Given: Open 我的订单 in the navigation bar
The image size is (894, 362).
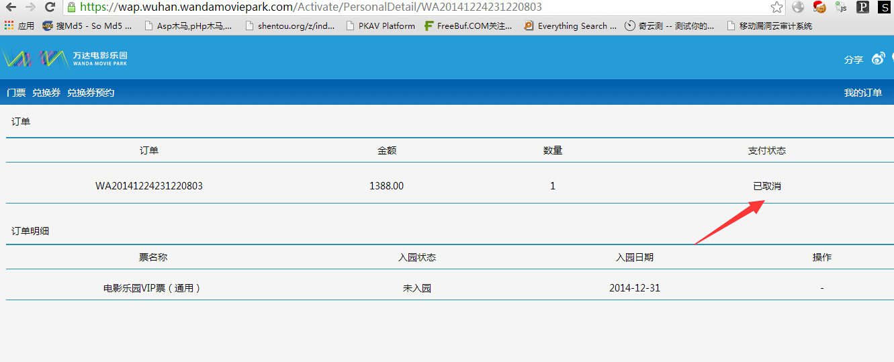Looking at the screenshot, I should tap(863, 93).
